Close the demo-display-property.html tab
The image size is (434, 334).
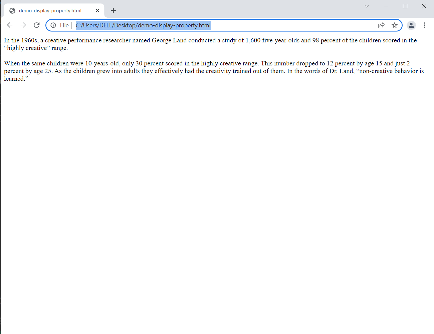click(x=97, y=11)
